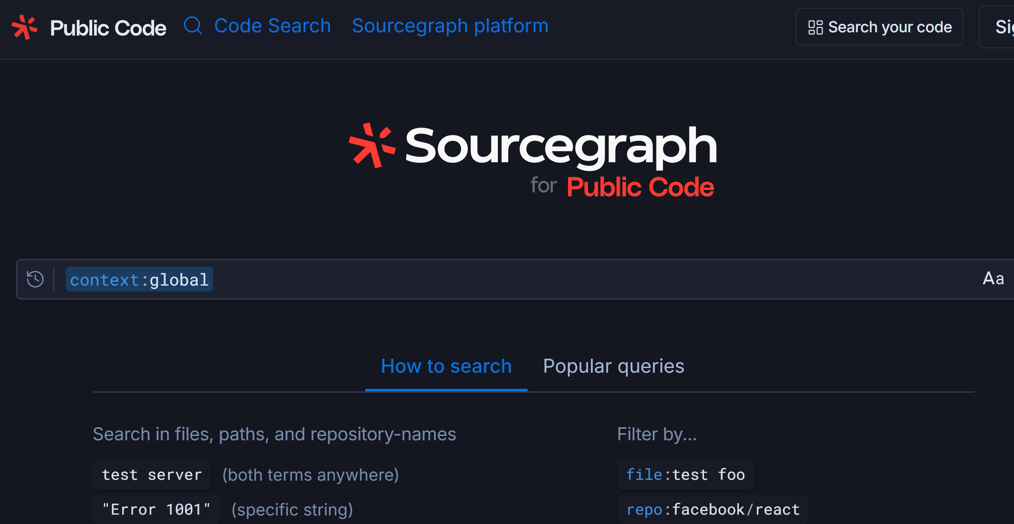This screenshot has width=1014, height=524.
Task: Click the repo:facebook/react filter example
Action: pyautogui.click(x=713, y=509)
